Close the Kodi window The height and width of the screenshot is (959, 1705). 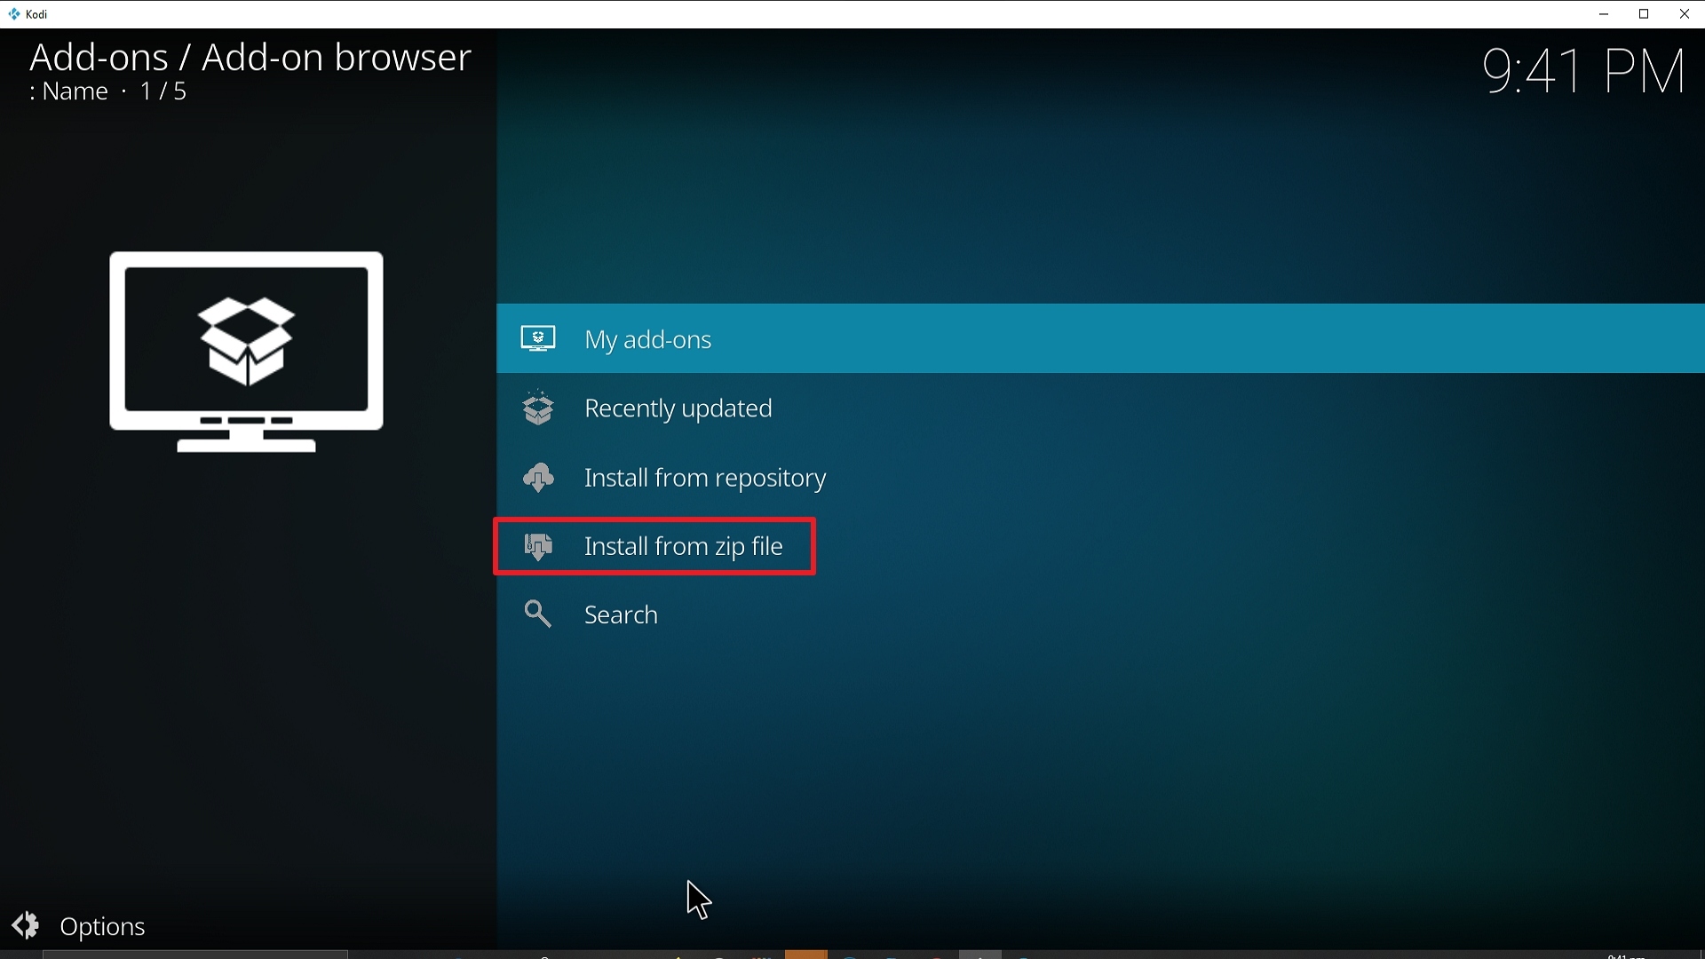click(x=1685, y=14)
